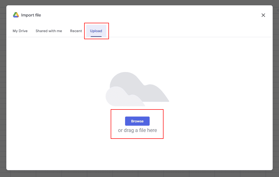This screenshot has height=177, width=279.
Task: Click dimmed spreadsheet background right of dialog
Action: (276, 88)
